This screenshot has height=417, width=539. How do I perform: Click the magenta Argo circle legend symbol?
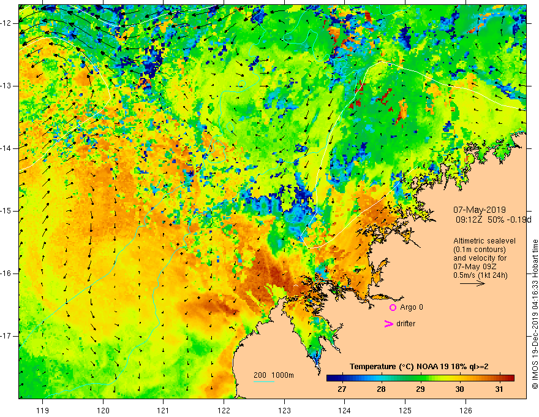pyautogui.click(x=393, y=308)
